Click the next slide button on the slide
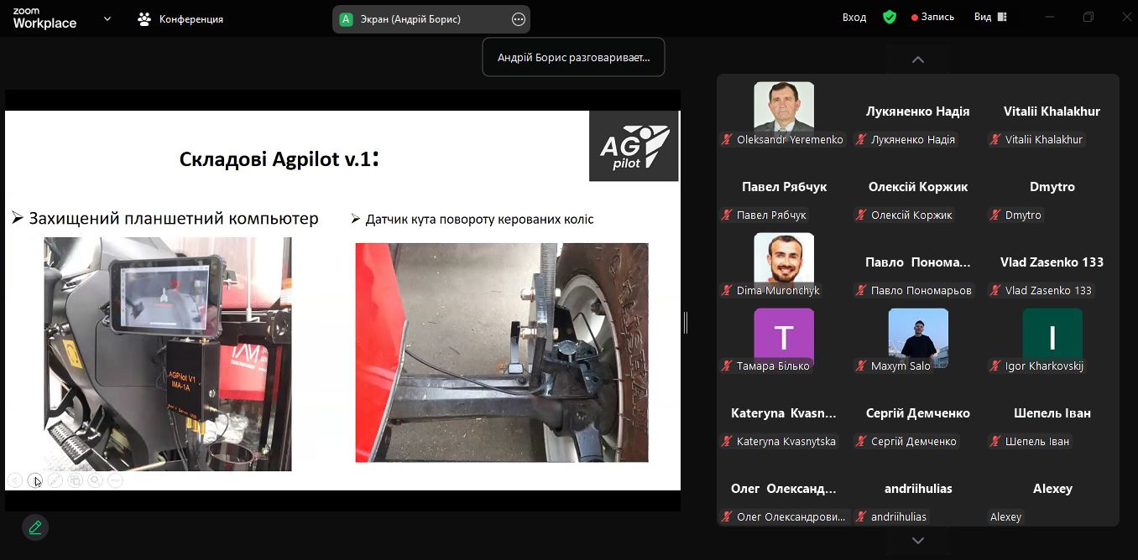The width and height of the screenshot is (1138, 560). (34, 480)
